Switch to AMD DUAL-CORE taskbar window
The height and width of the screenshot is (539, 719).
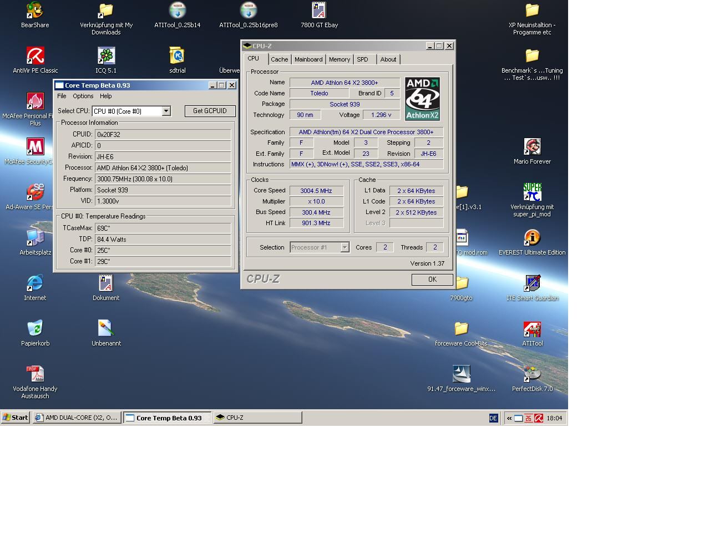77,418
